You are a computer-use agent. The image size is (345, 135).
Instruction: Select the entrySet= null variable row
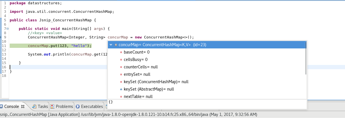(x=137, y=74)
